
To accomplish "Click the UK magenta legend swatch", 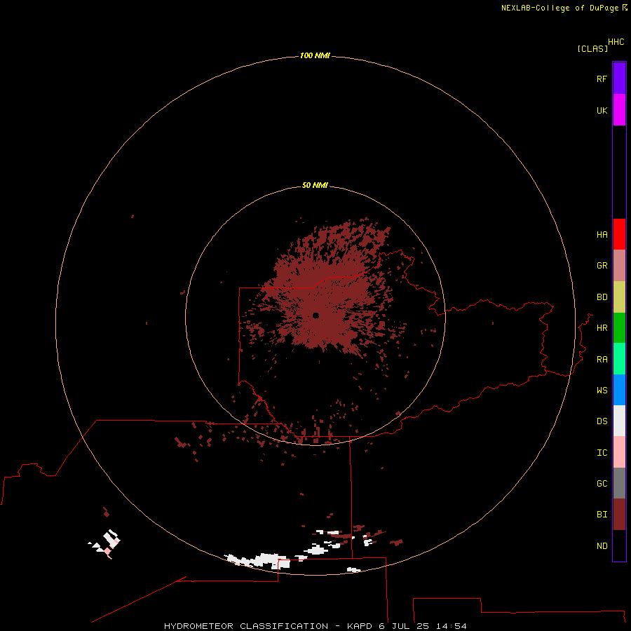I will [x=619, y=110].
